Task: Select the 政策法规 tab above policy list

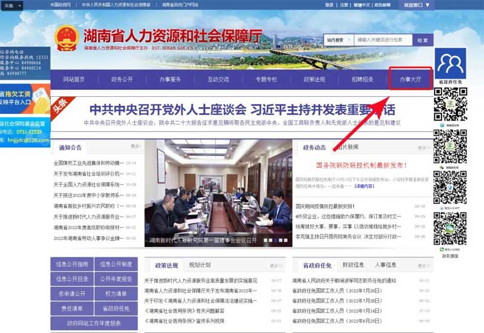Action: tap(167, 266)
